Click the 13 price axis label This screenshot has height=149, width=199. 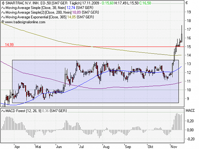[189, 64]
